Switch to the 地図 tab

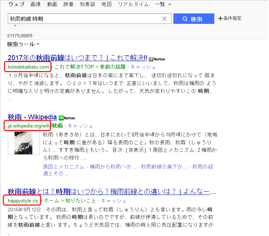coord(106,4)
